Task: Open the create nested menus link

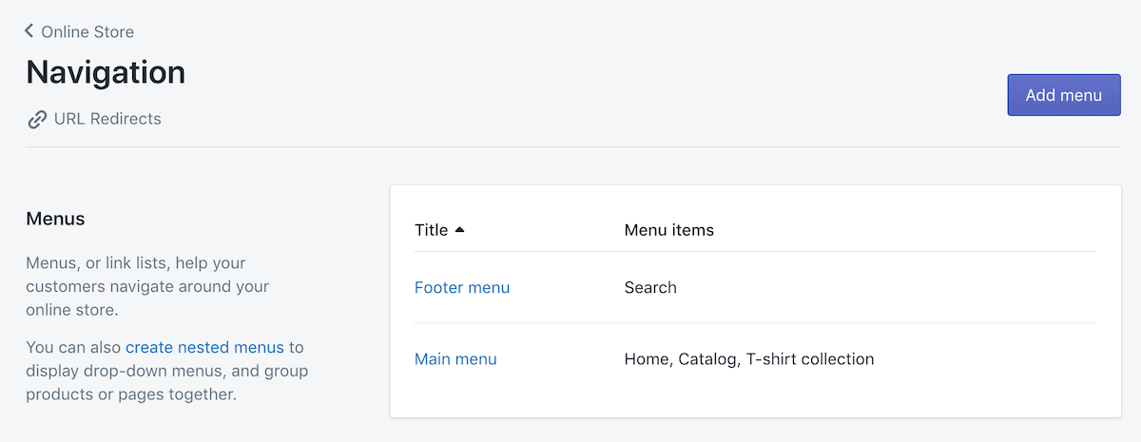Action: pyautogui.click(x=204, y=347)
